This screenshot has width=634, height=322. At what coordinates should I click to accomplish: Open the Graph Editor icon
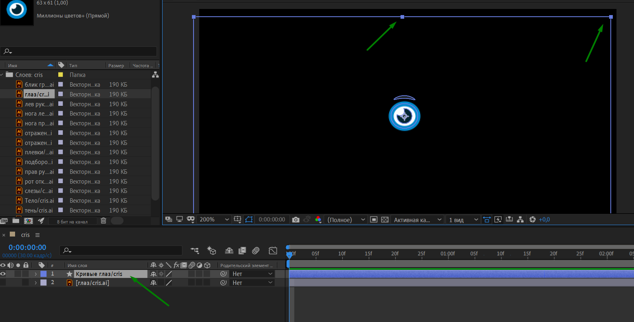pos(273,250)
